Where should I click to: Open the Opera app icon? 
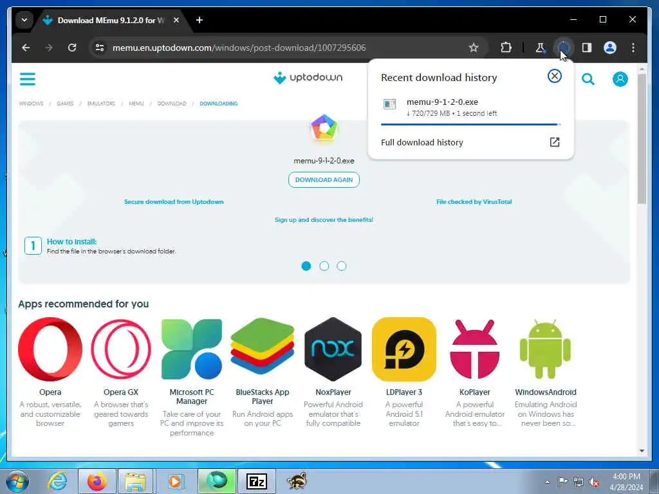pos(50,349)
